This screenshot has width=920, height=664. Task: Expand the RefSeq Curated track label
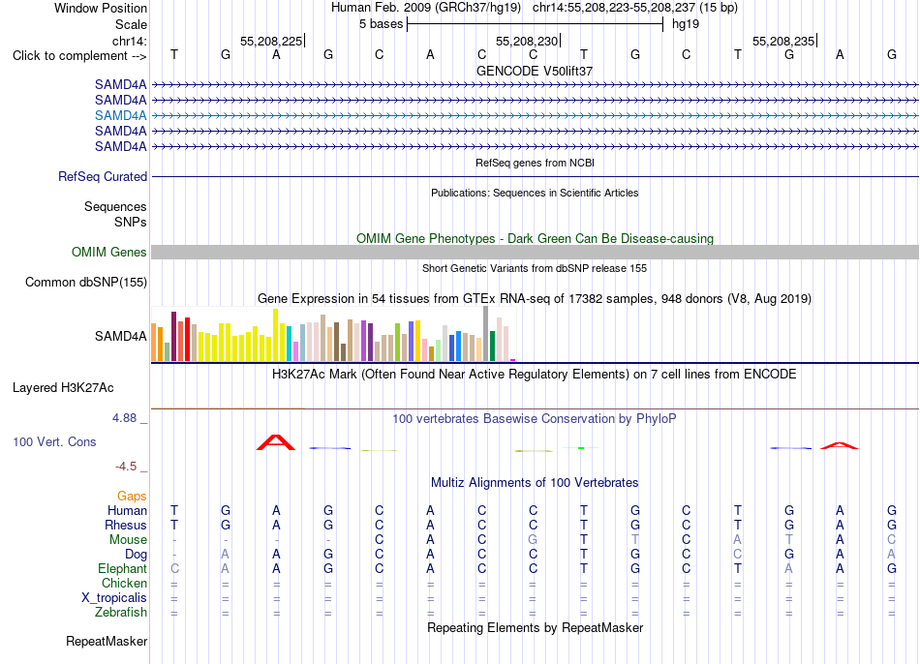pyautogui.click(x=102, y=176)
